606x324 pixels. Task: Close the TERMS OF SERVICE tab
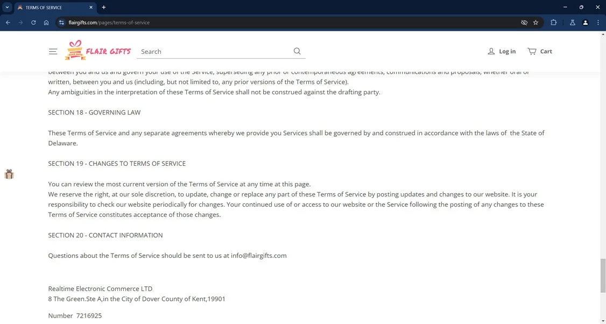click(x=91, y=7)
